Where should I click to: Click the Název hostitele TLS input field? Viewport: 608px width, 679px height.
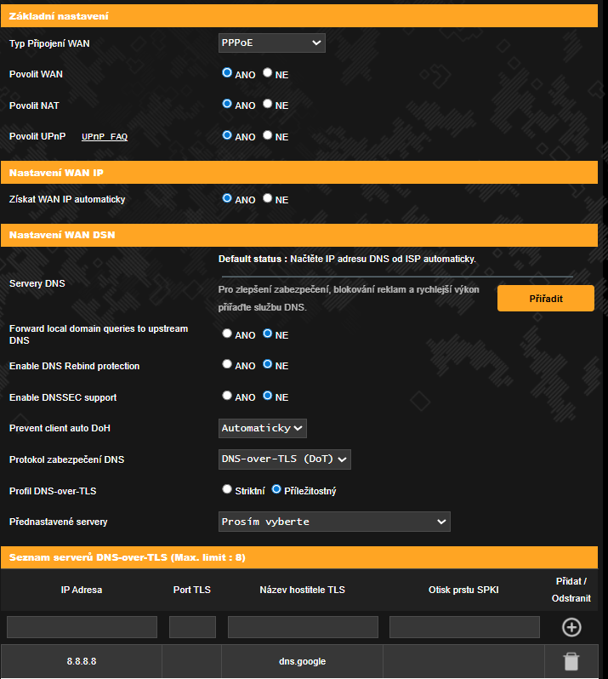303,627
